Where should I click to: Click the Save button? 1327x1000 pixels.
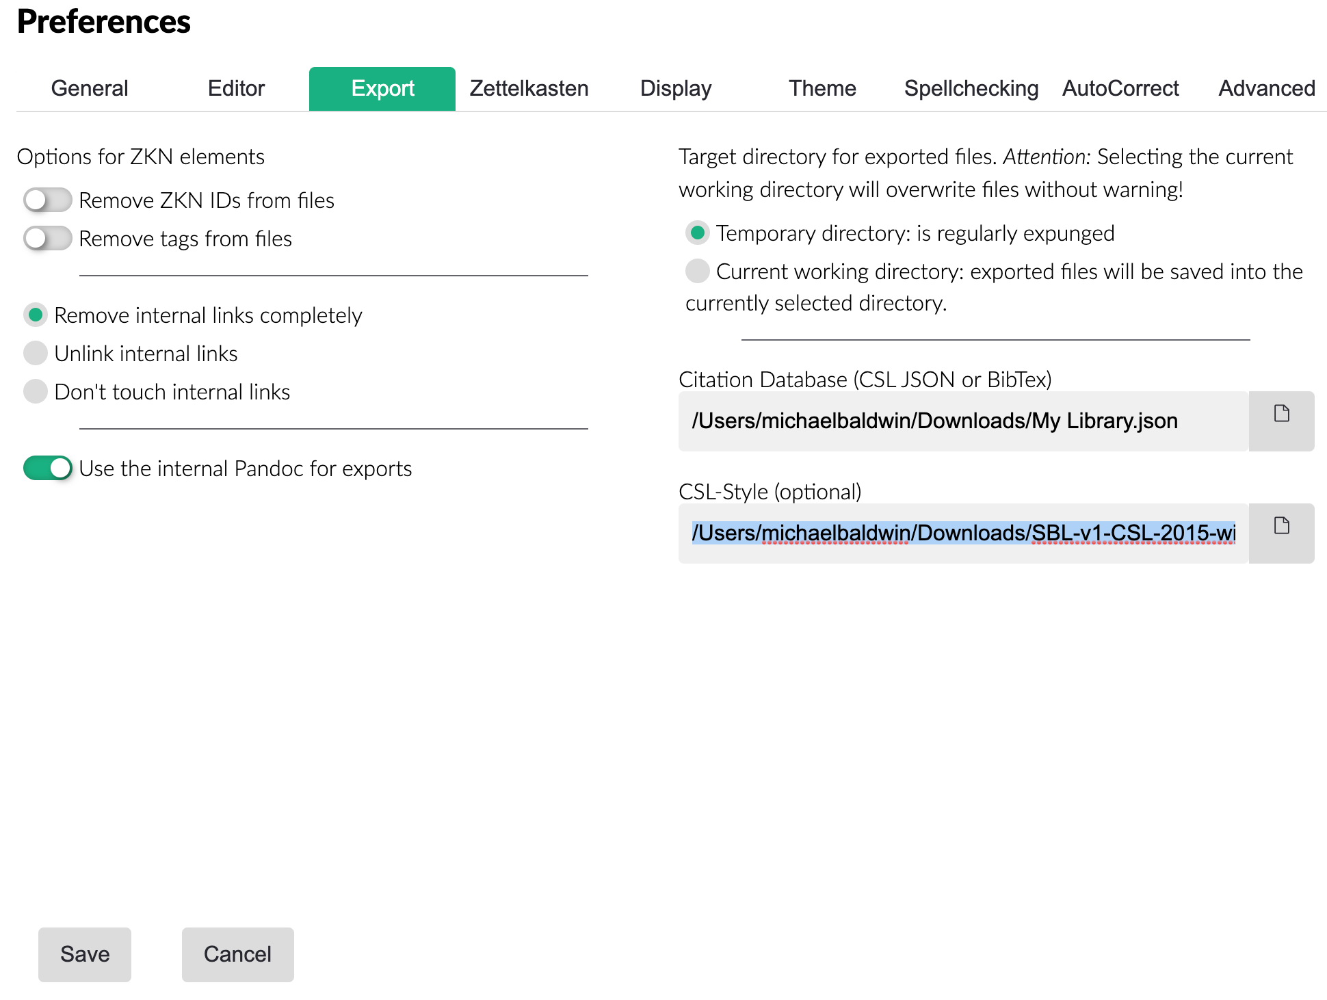click(85, 954)
